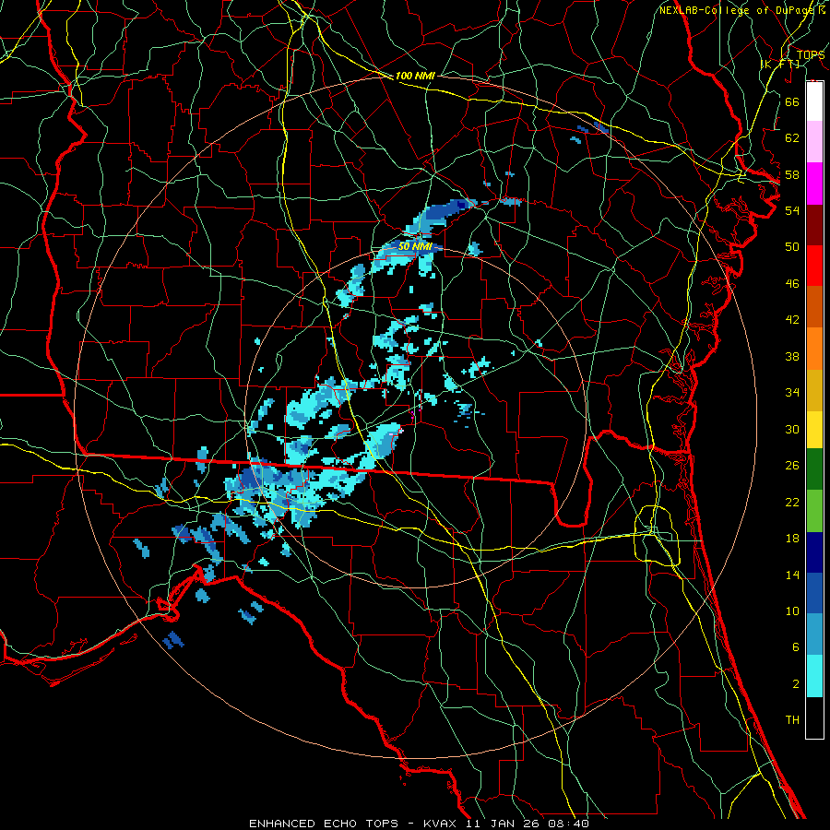Click the "NEXLAB-College of DuPage" credit text
This screenshot has height=830, width=830.
pyautogui.click(x=737, y=10)
